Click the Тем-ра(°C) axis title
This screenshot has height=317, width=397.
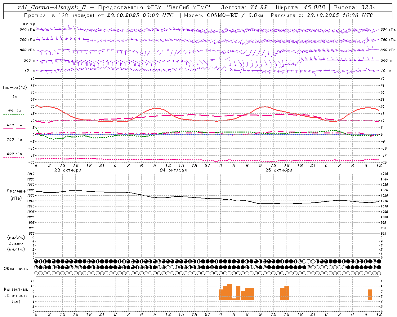pyautogui.click(x=15, y=88)
